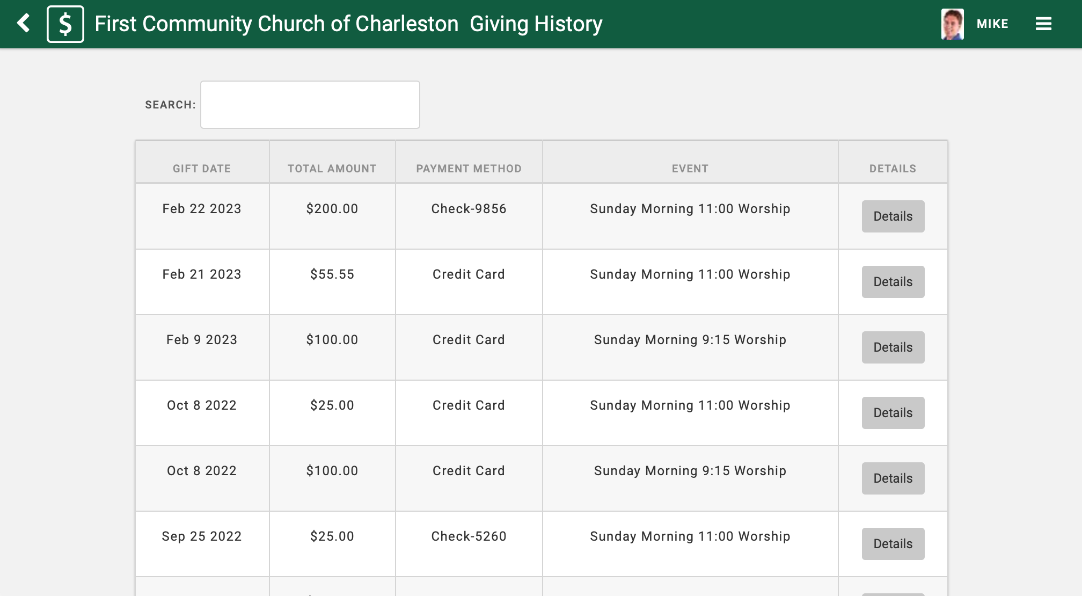Sort by Total Amount column header
Screen dimensions: 1082x596
(x=332, y=169)
